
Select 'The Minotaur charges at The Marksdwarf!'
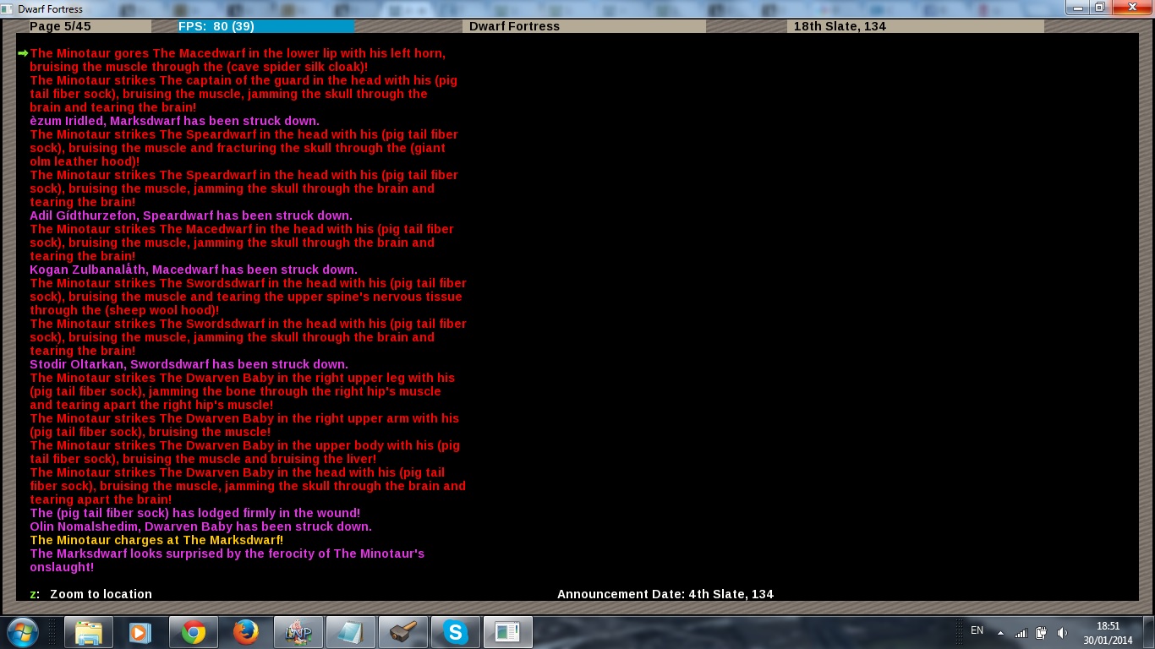(x=156, y=540)
